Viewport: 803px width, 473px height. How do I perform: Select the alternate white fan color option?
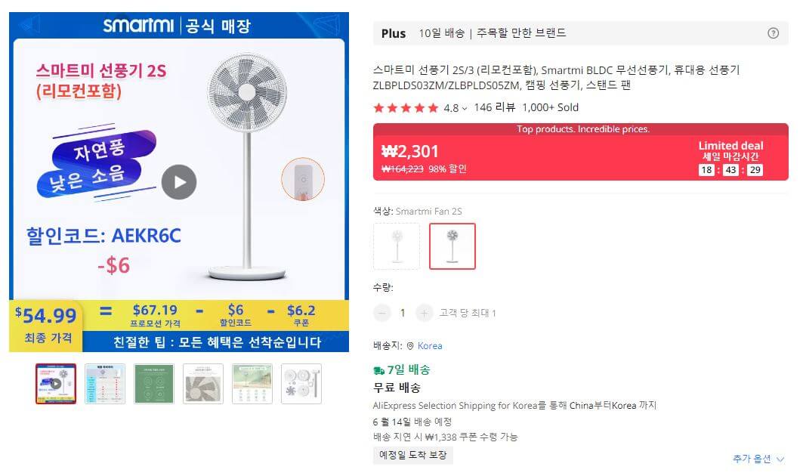pos(397,246)
